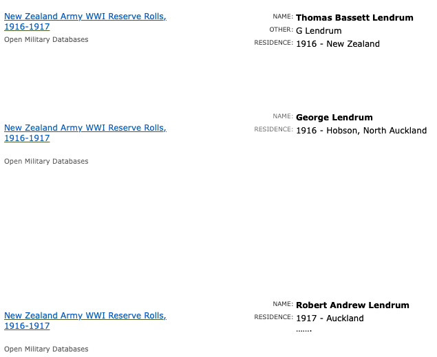The image size is (437, 357).
Task: Click Open Military Databases under the Thomas Bassett record
Action: coord(46,40)
